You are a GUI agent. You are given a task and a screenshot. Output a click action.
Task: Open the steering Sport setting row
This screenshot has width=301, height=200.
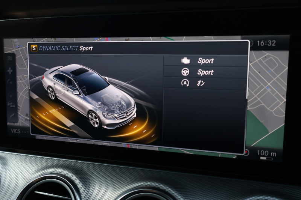click(x=205, y=72)
